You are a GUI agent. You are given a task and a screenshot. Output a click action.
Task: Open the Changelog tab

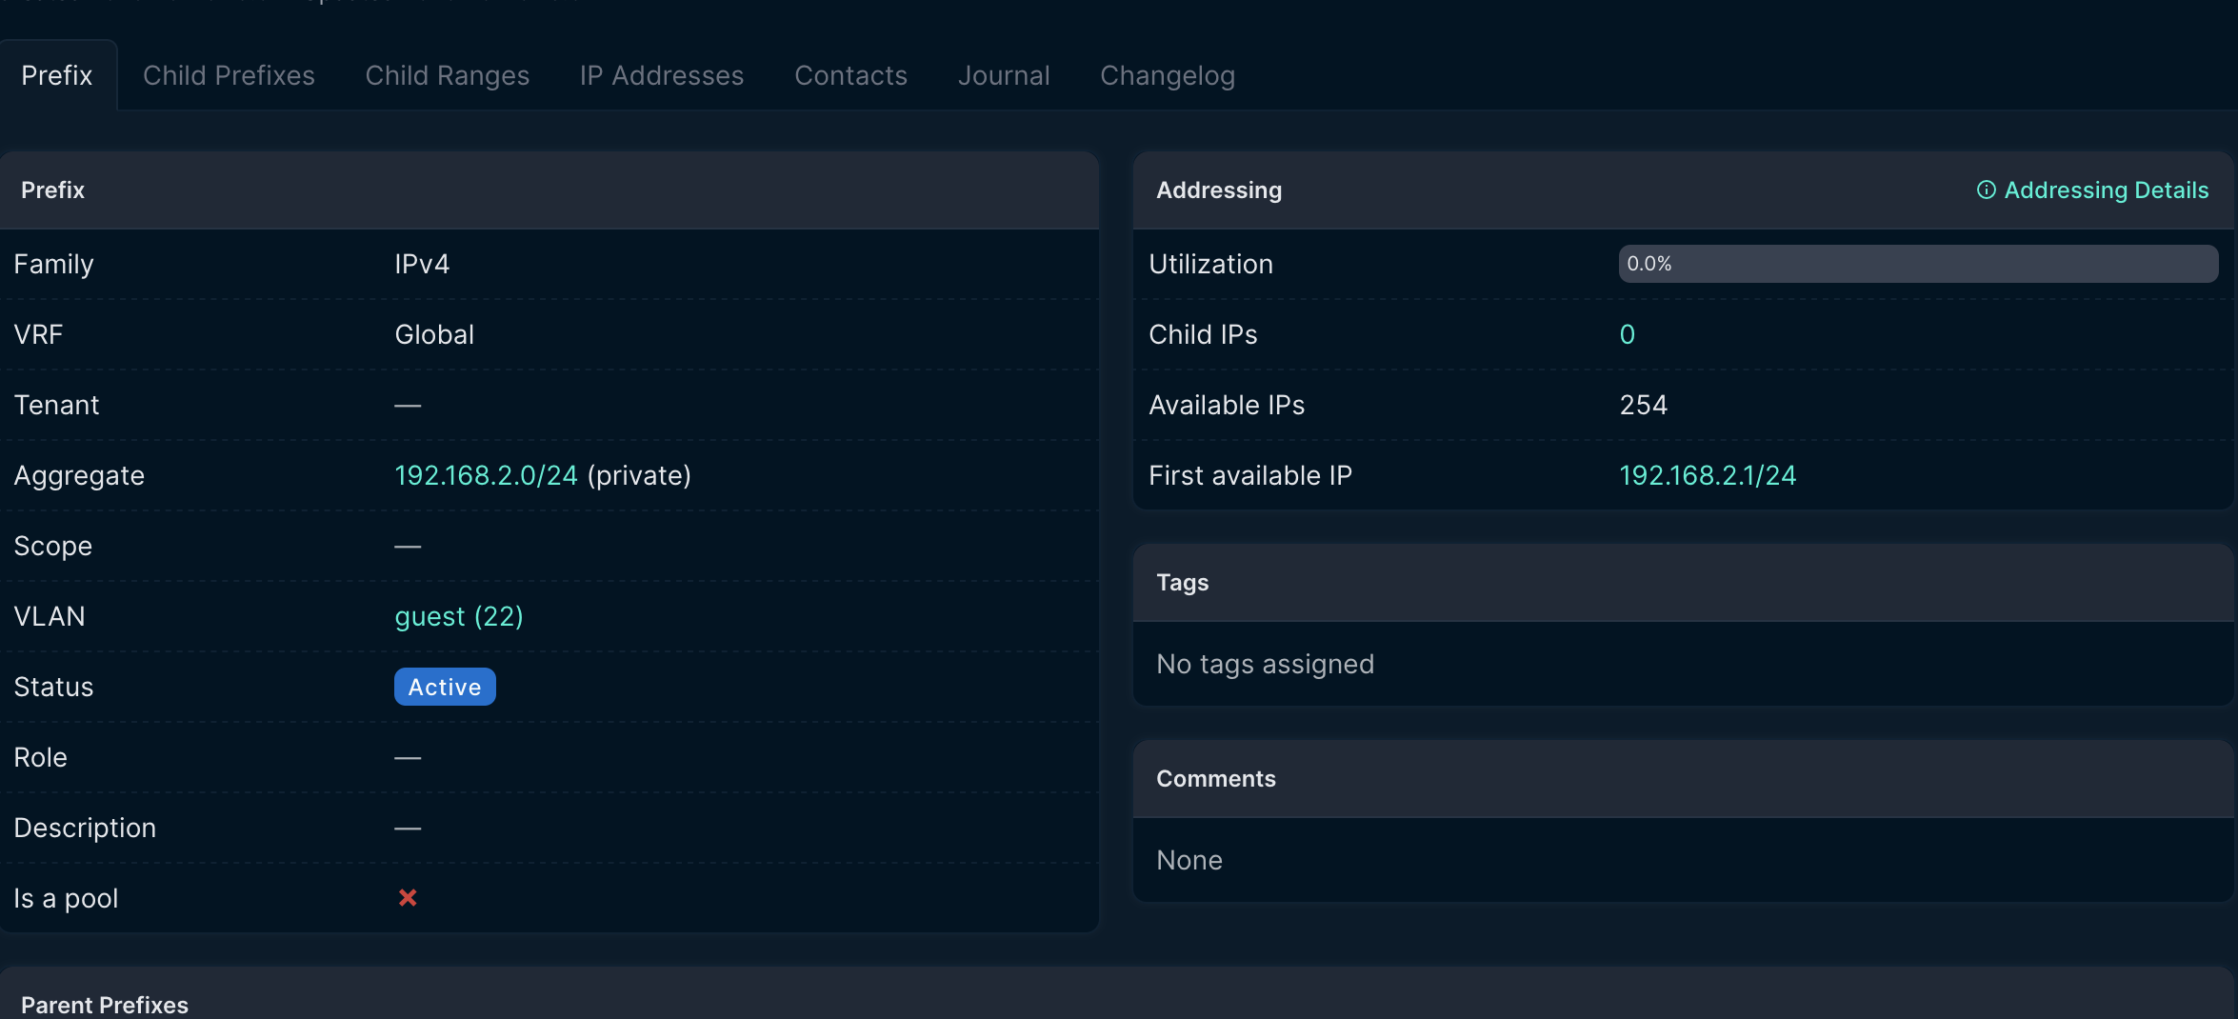point(1167,76)
